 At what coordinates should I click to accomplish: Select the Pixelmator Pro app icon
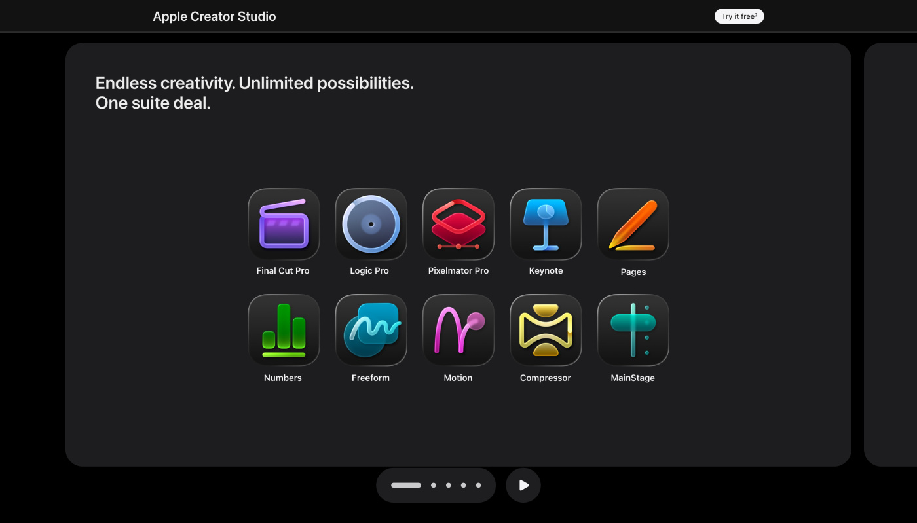(458, 225)
